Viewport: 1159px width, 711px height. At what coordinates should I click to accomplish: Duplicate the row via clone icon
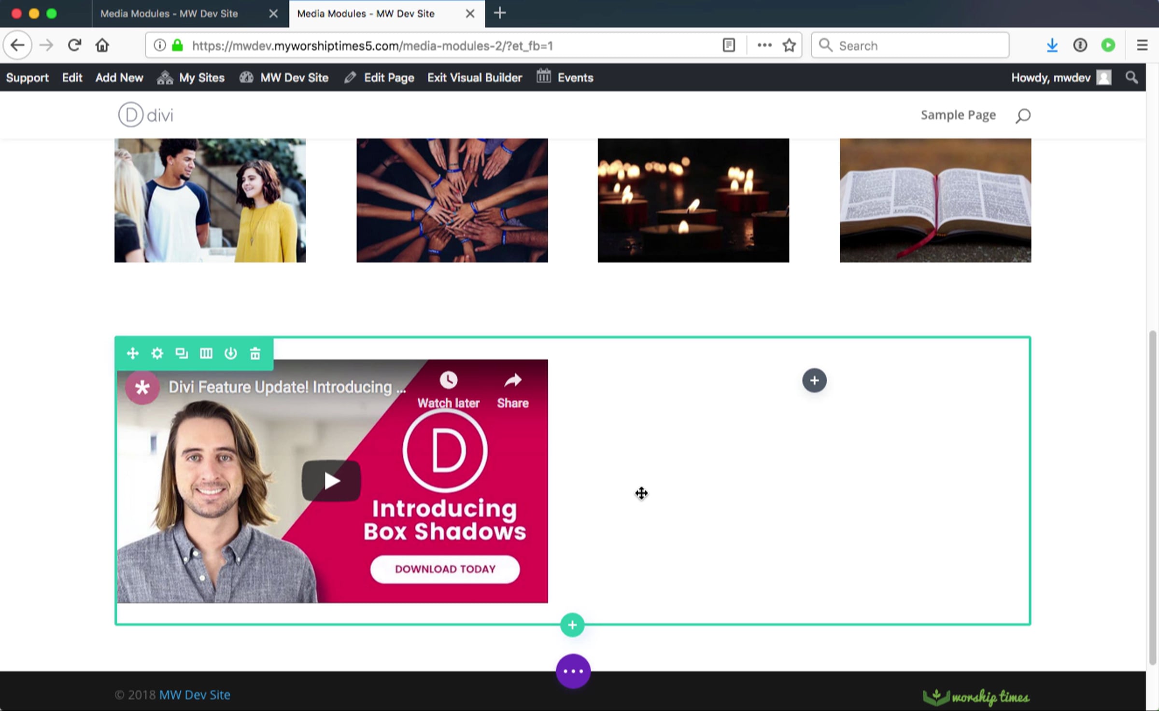click(x=182, y=353)
